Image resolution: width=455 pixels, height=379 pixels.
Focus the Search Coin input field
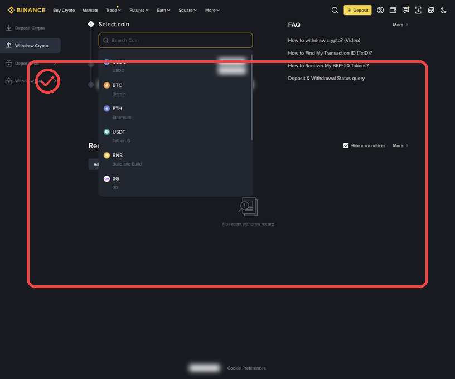click(x=176, y=40)
